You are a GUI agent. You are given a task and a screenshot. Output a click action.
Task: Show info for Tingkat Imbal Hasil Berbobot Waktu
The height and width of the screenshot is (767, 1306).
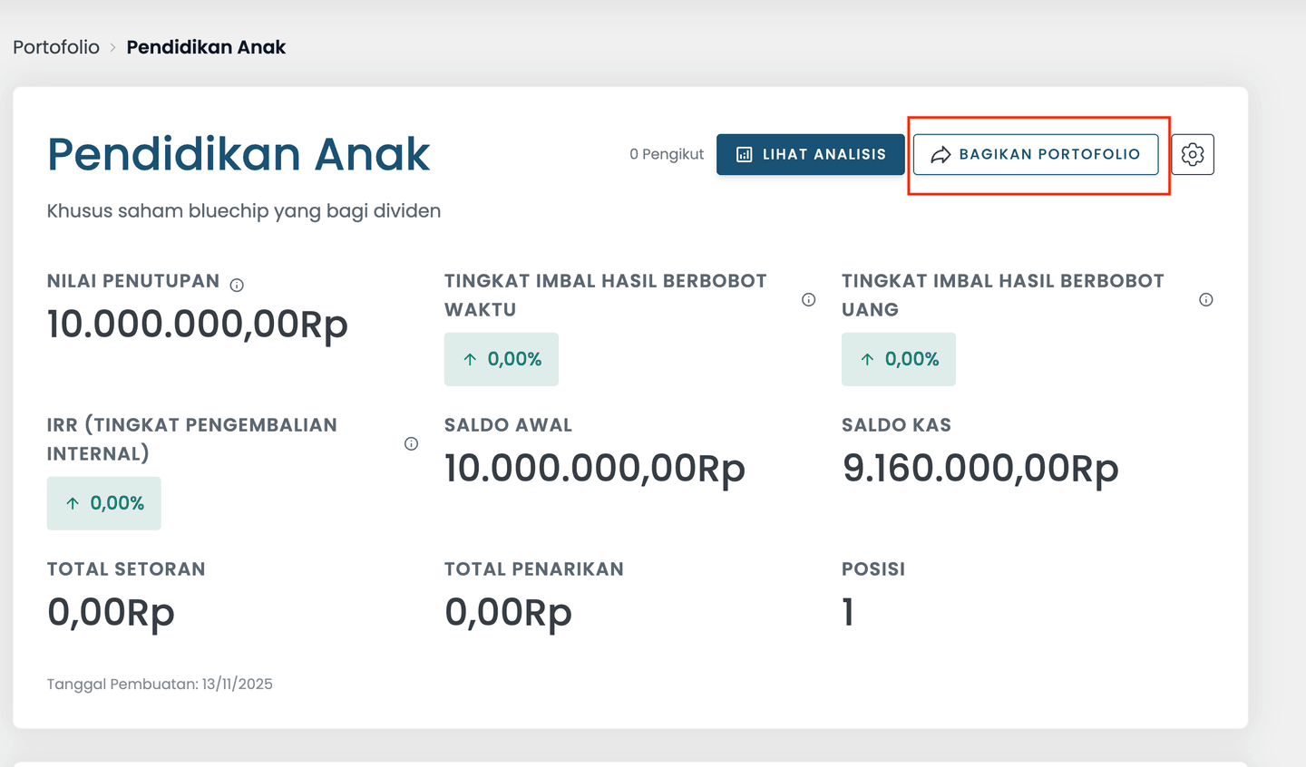click(x=808, y=300)
